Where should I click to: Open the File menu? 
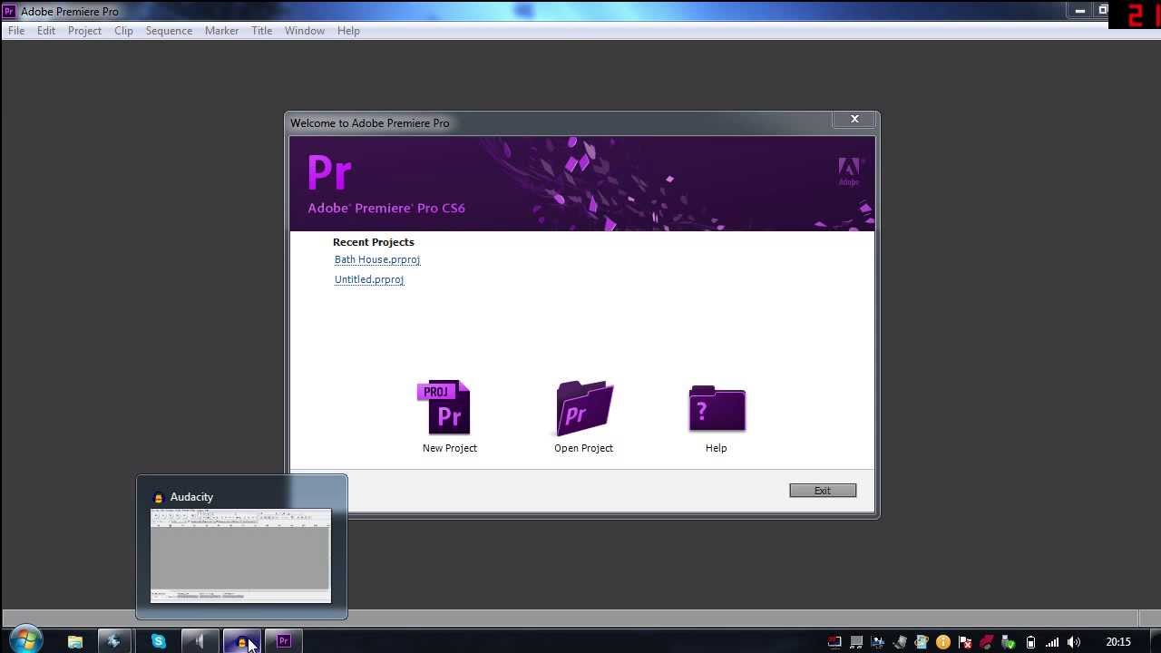point(16,31)
